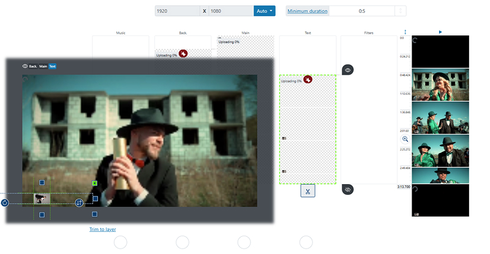This screenshot has width=490, height=254.
Task: Select the Main layer tab in preview
Action: click(x=43, y=66)
